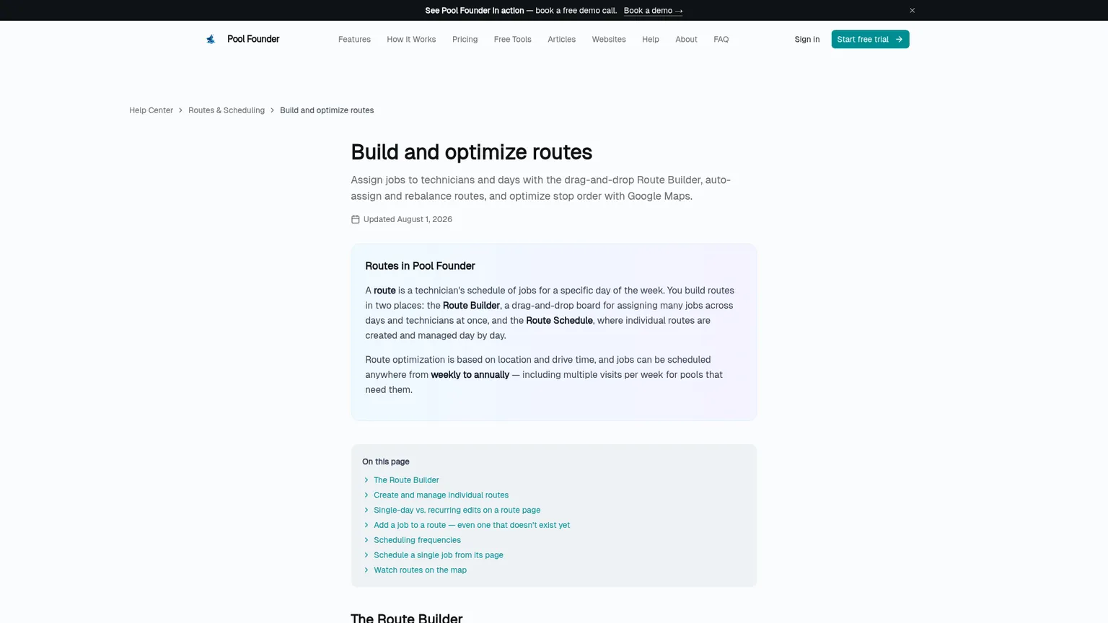Screen dimensions: 1108x623
Task: Click the calendar icon beside the updated date
Action: [355, 219]
